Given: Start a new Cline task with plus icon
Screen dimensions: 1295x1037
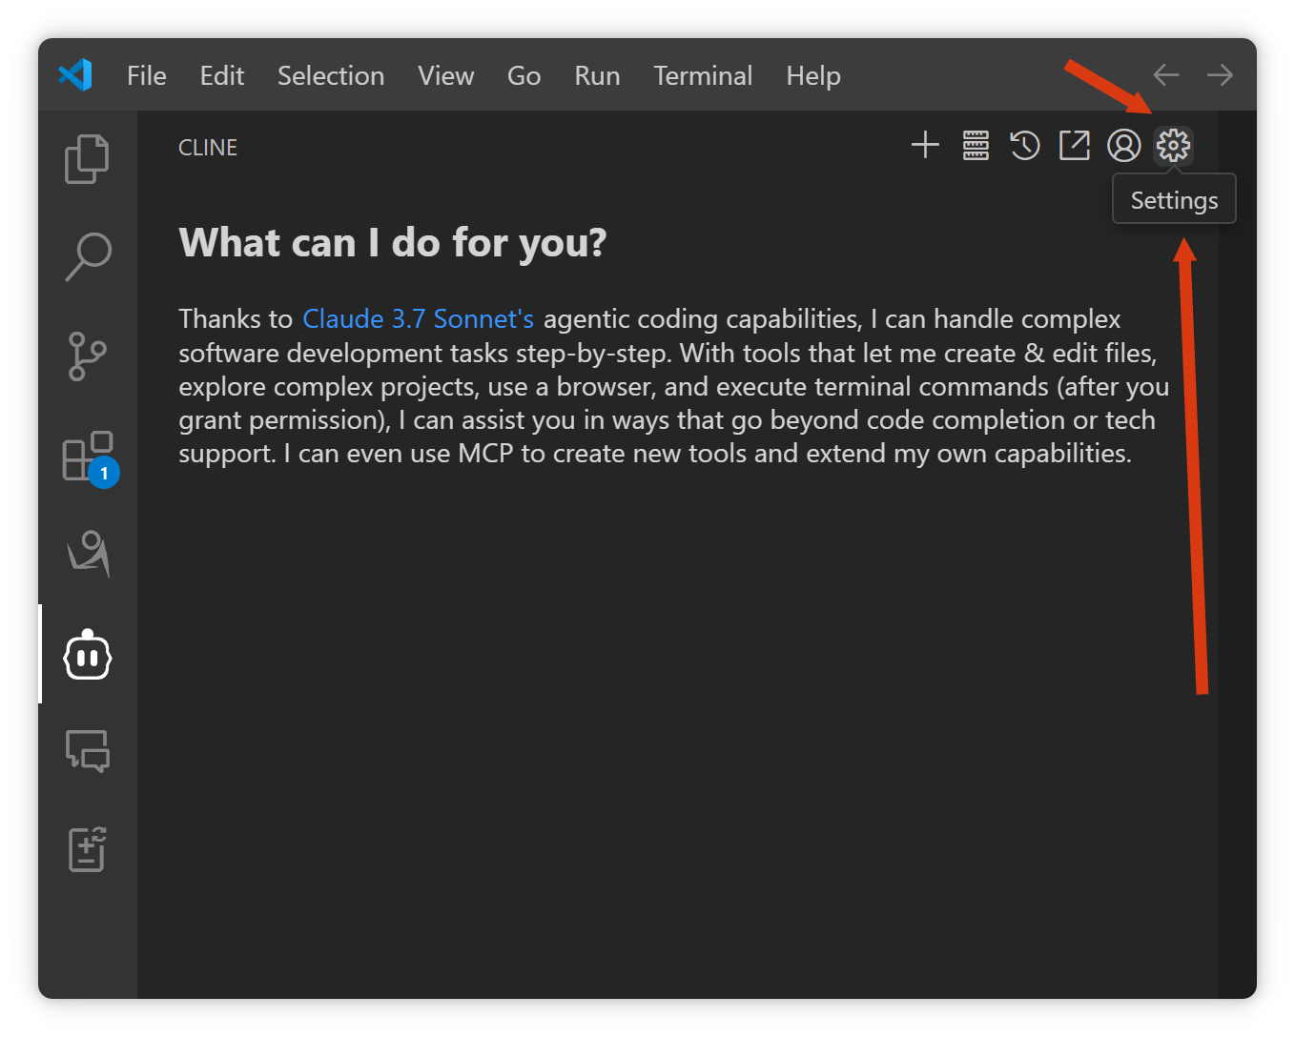Looking at the screenshot, I should click(925, 146).
